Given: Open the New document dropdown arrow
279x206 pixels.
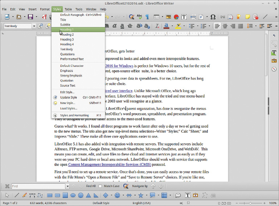Looking at the screenshot, I should tap(13, 17).
